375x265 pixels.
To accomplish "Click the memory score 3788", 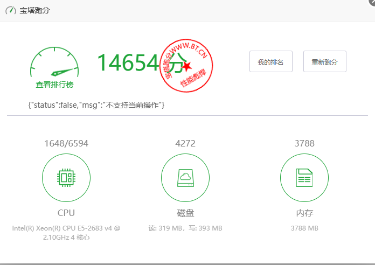I will coord(304,143).
